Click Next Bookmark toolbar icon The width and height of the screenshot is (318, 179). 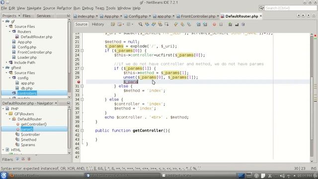182,24
